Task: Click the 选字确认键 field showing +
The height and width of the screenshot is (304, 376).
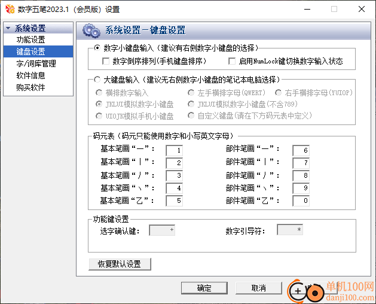Action: tap(162, 230)
